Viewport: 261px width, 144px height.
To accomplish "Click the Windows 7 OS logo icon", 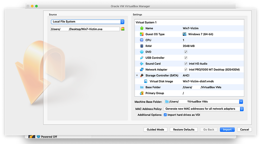I will 184,34.
